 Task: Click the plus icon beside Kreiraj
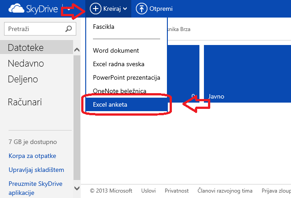tap(95, 9)
